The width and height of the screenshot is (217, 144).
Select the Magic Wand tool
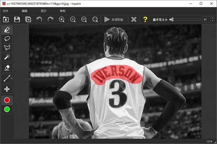click(x=7, y=57)
